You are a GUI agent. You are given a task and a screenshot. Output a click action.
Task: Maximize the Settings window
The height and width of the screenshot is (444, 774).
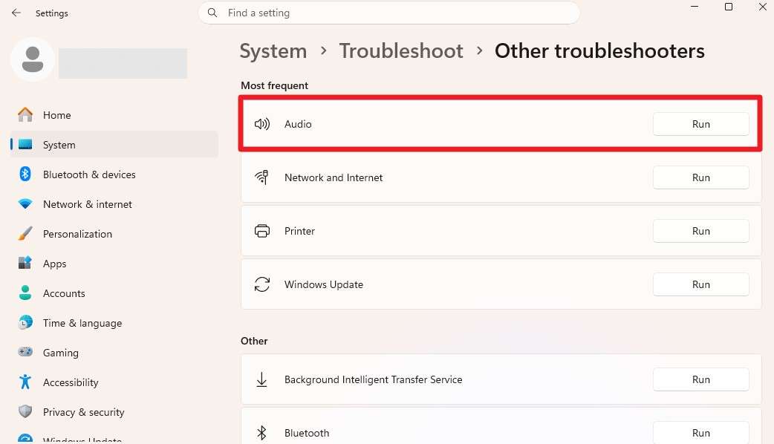pos(729,7)
